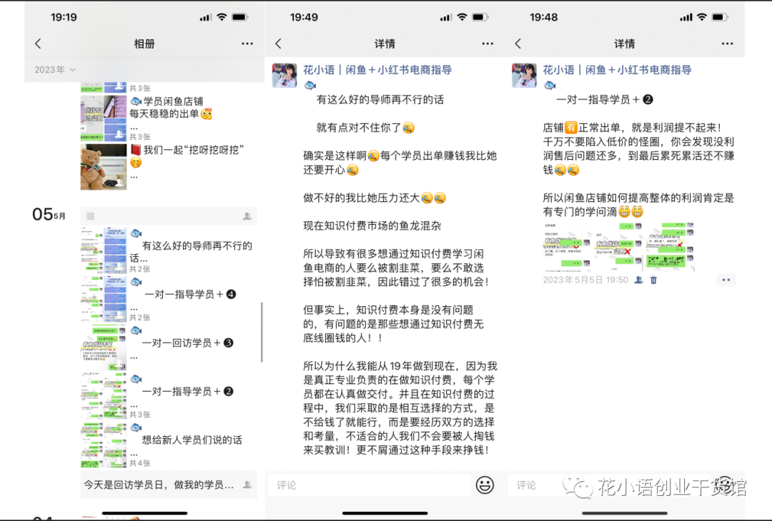The image size is (772, 521).
Task: Open thumbnails of 有这么好的导师再不行的话 post
Action: pyautogui.click(x=104, y=251)
